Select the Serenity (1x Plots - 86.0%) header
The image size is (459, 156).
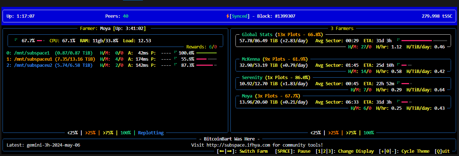276,77
